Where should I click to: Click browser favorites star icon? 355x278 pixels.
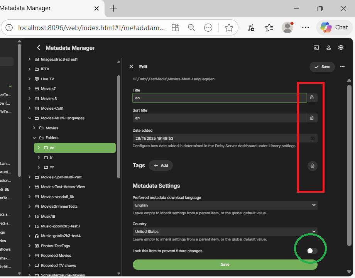(x=229, y=27)
